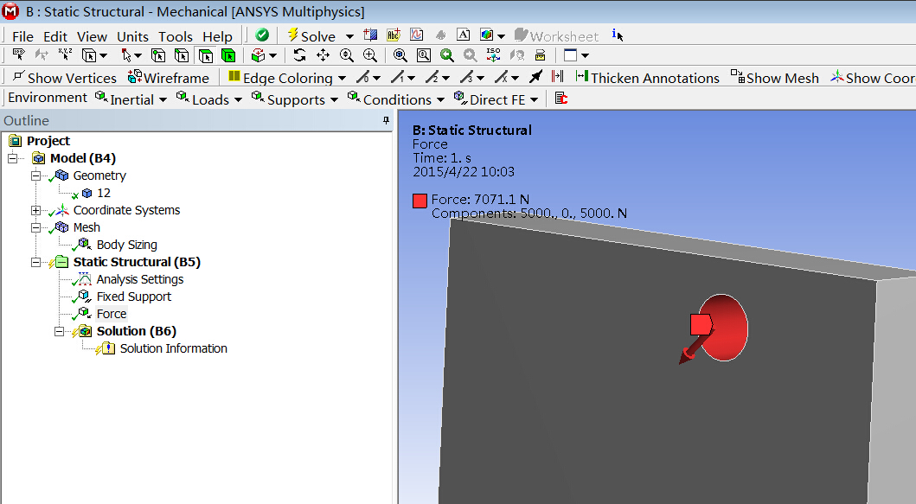Select Analysis Settings in outline

click(139, 279)
